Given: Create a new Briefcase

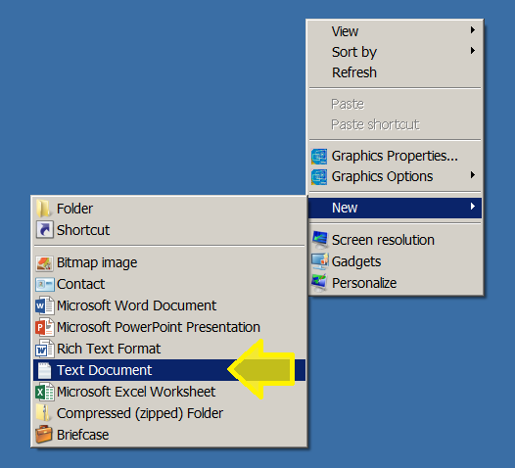Looking at the screenshot, I should 169,435.
